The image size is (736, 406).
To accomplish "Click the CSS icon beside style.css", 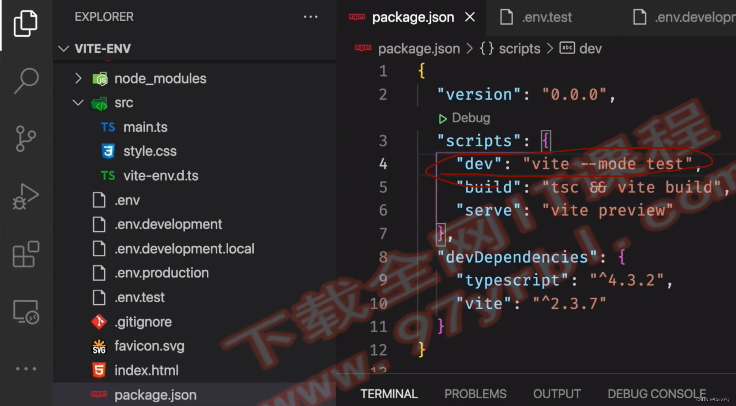I will tap(108, 151).
